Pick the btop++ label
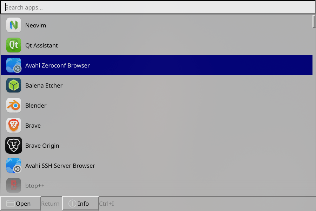The height and width of the screenshot is (211, 316). pos(35,186)
